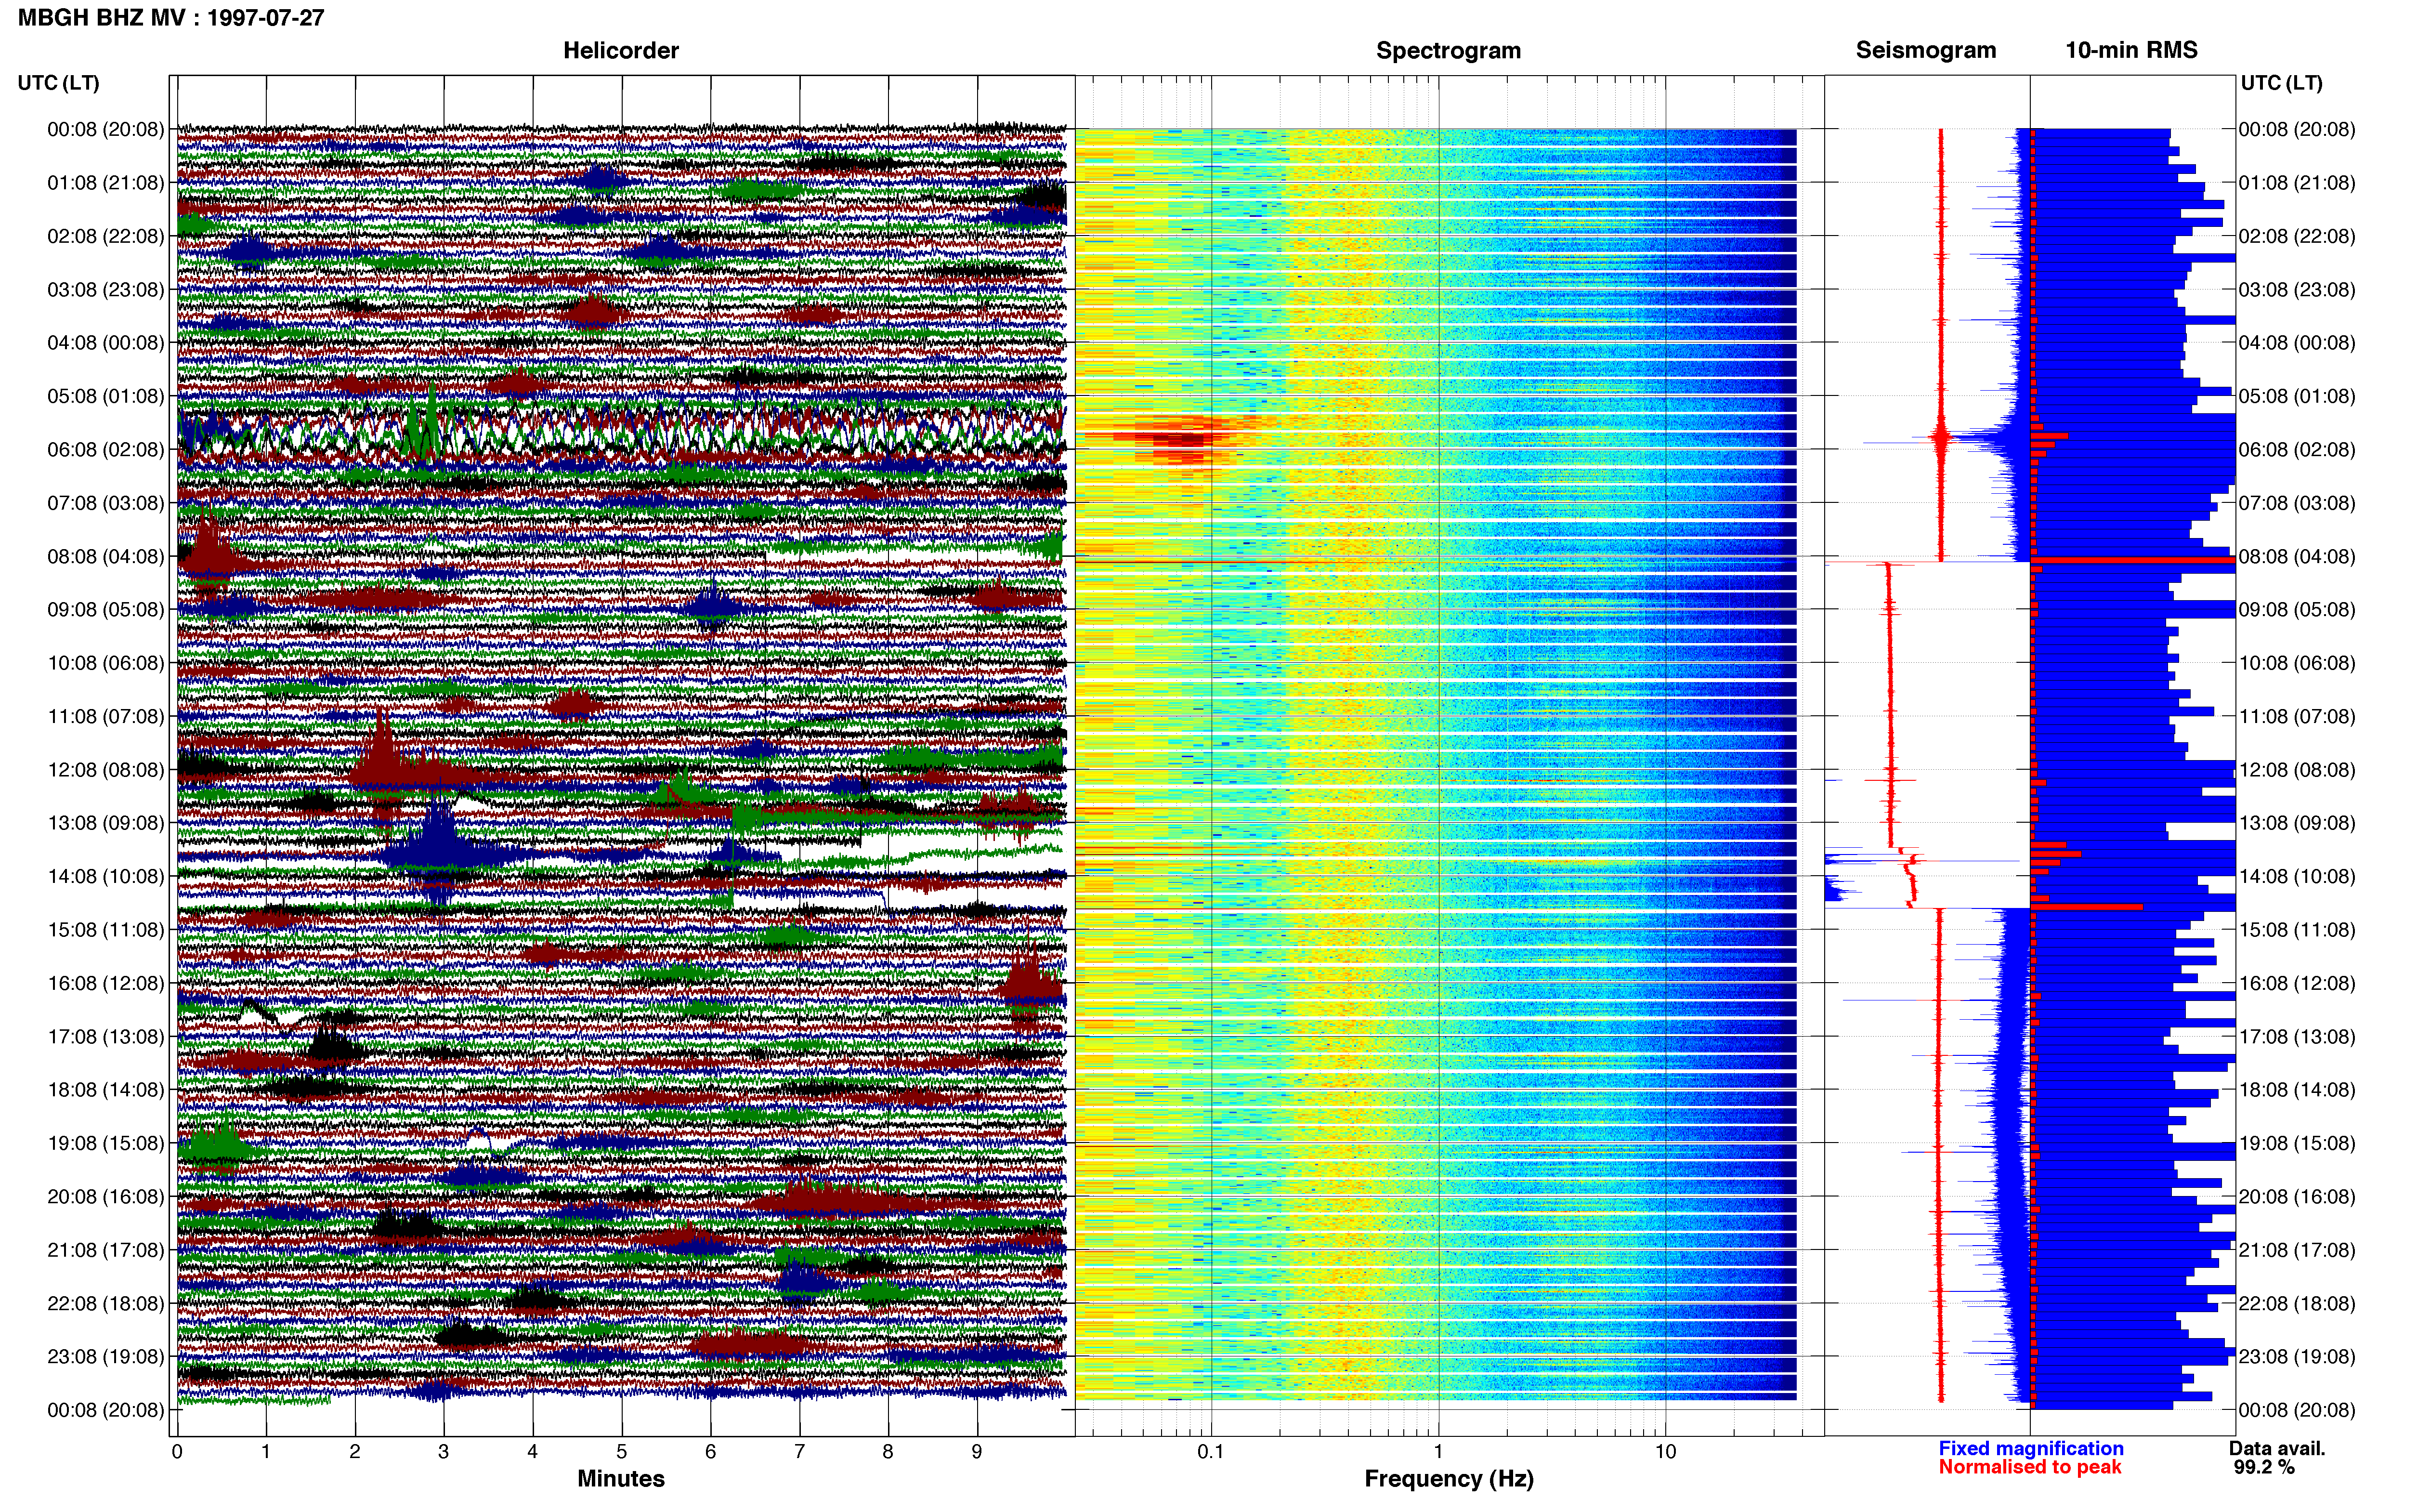Click the minute tick '5' on helicorder axis
Image resolution: width=2417 pixels, height=1512 pixels.
tap(622, 1452)
